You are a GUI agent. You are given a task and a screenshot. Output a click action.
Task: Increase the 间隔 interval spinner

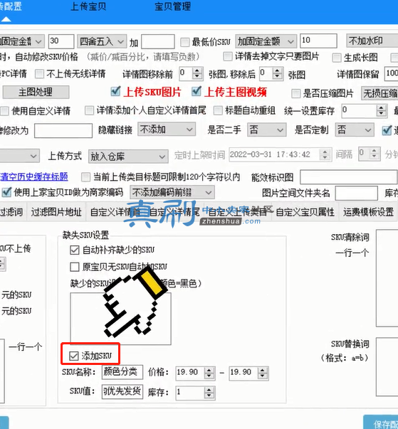374,151
